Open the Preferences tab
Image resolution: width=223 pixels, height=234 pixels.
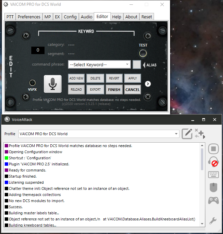pyautogui.click(x=29, y=17)
